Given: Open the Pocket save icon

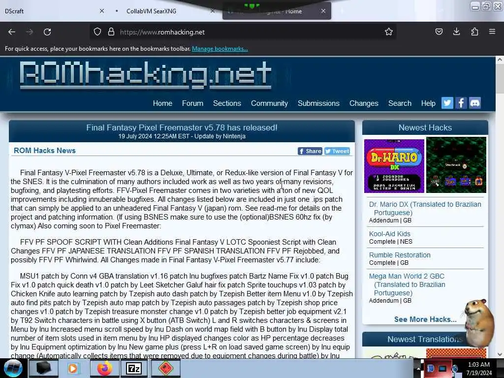Looking at the screenshot, I should tap(439, 32).
